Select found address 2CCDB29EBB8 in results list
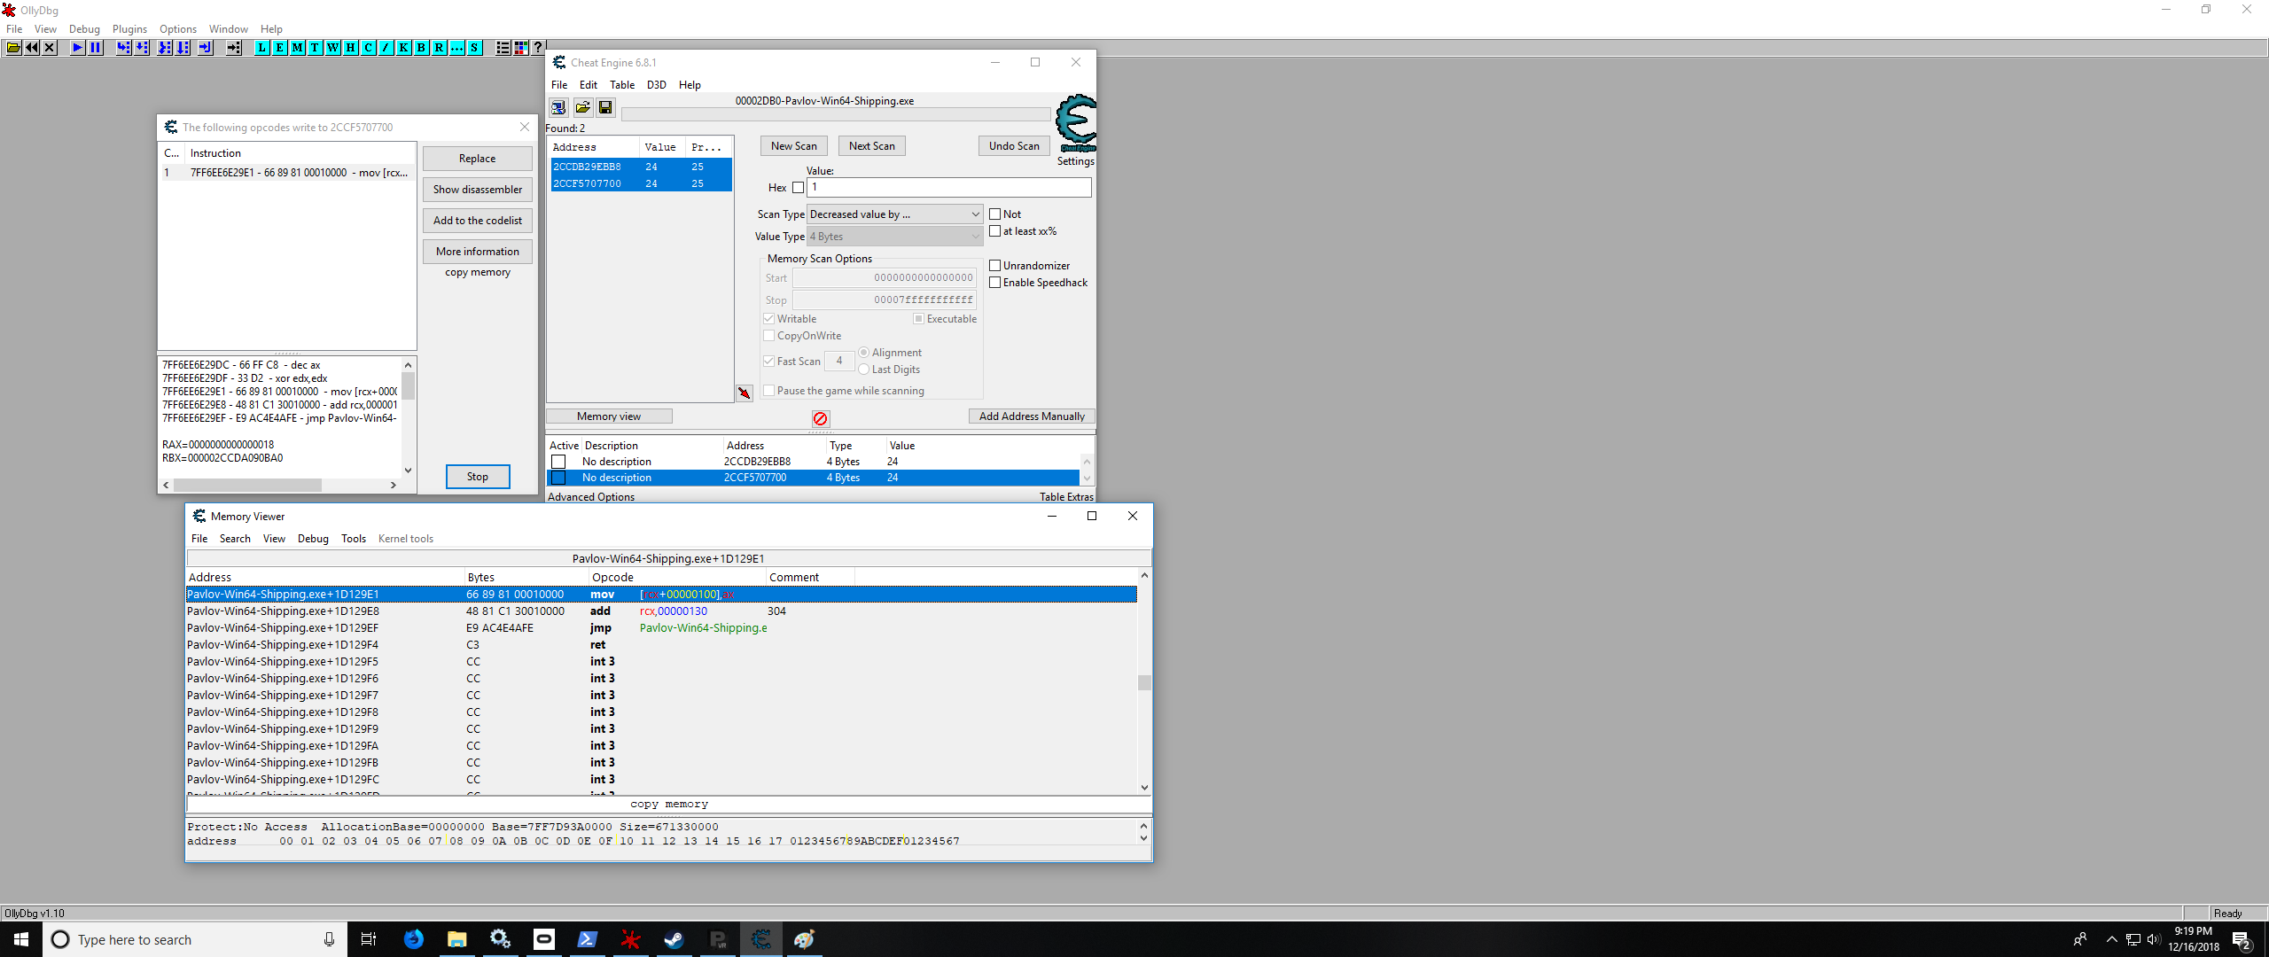Image resolution: width=2269 pixels, height=957 pixels. (x=640, y=167)
